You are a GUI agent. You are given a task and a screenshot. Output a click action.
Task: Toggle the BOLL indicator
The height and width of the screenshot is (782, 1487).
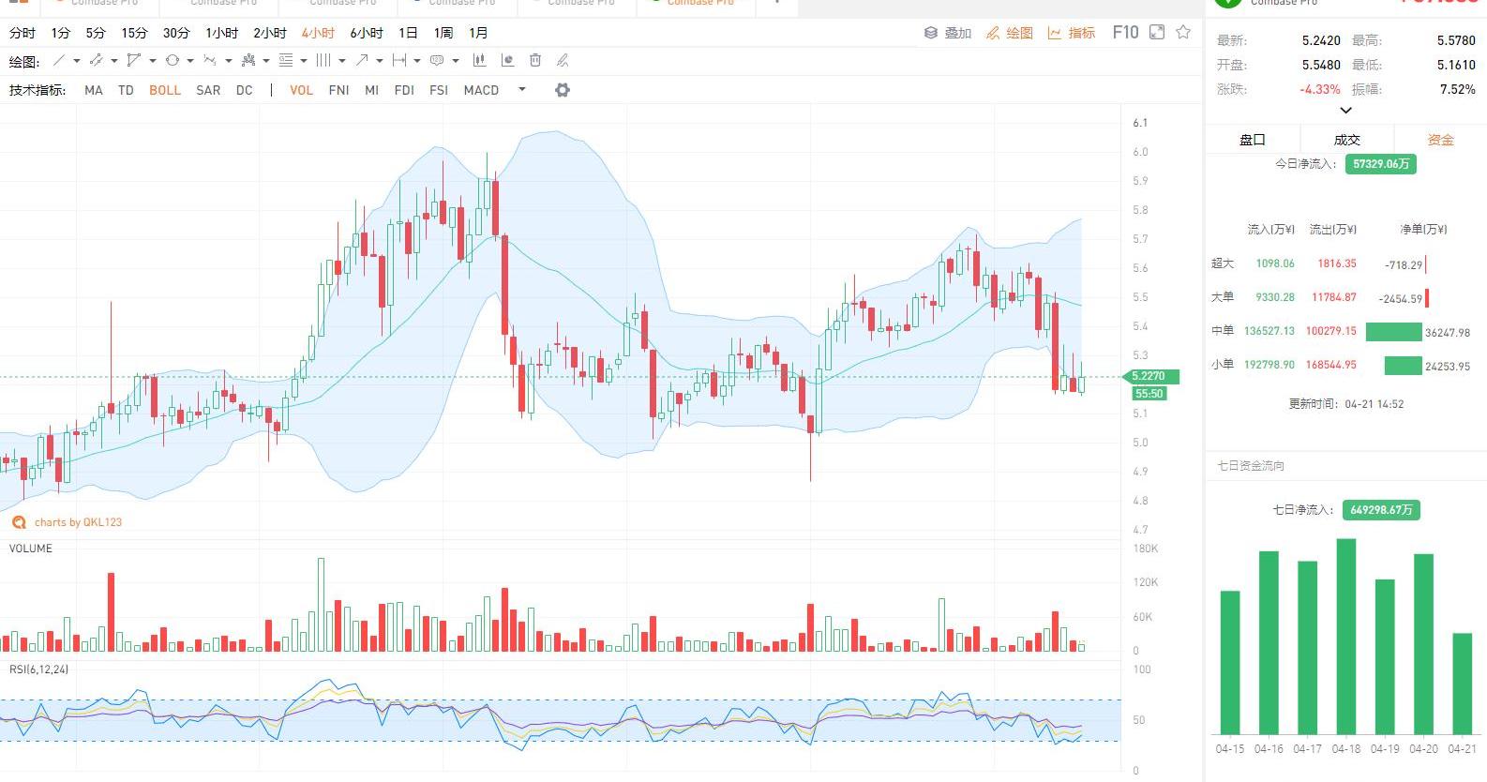click(x=165, y=90)
